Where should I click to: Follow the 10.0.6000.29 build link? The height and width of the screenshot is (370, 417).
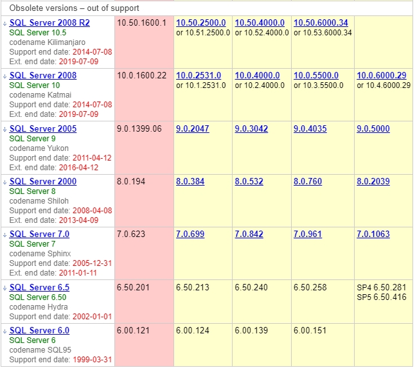click(382, 76)
